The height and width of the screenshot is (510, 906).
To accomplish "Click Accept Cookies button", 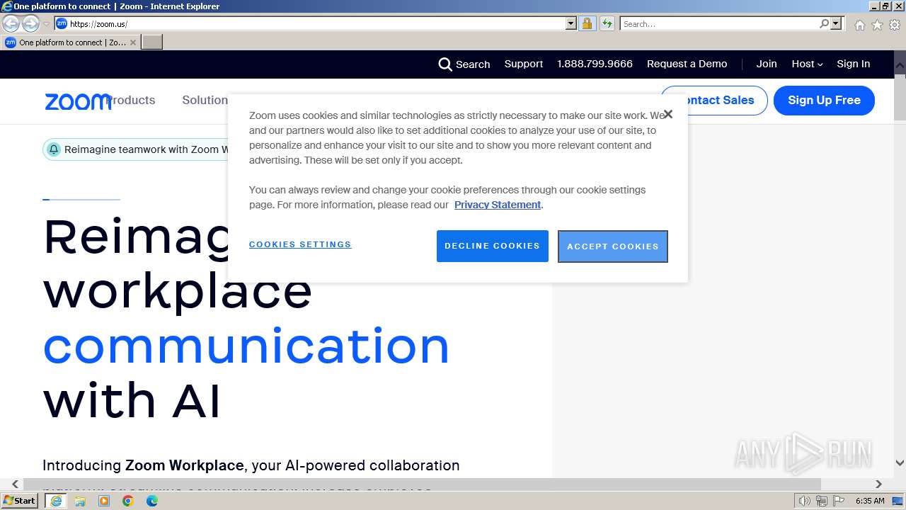I will (613, 246).
